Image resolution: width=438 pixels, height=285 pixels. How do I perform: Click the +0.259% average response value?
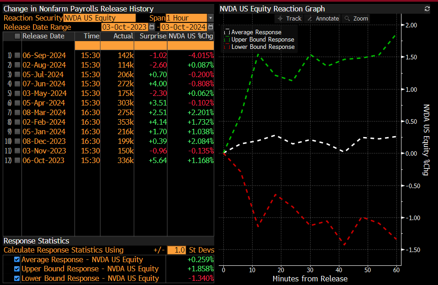201,259
